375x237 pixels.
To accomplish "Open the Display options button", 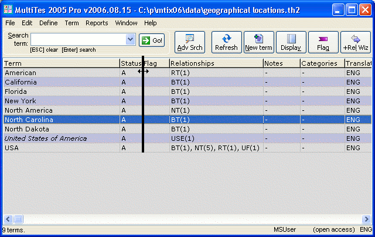I will [291, 42].
